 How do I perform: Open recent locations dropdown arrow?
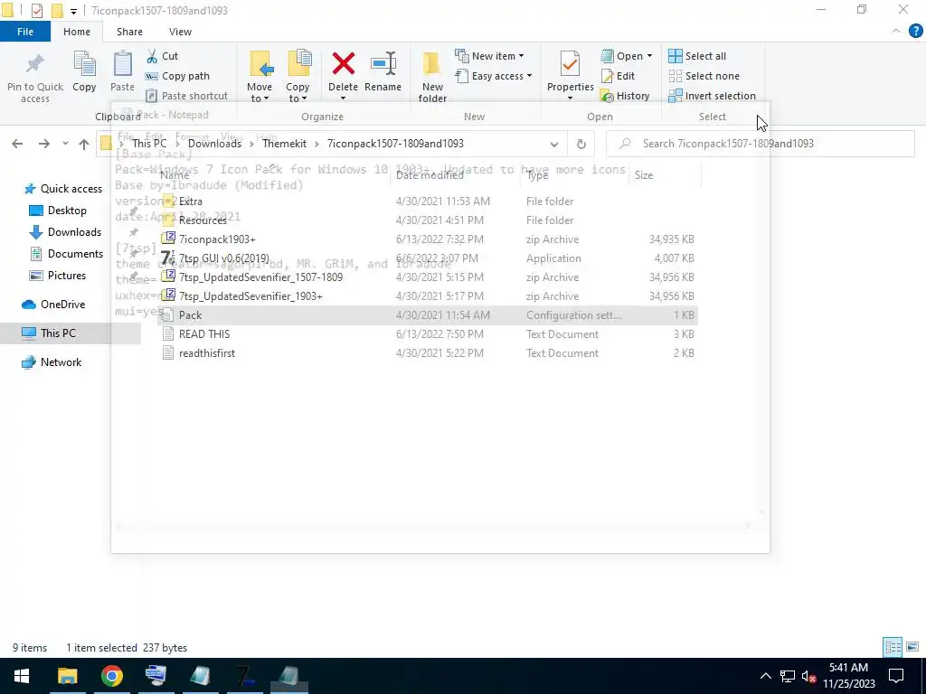(65, 144)
